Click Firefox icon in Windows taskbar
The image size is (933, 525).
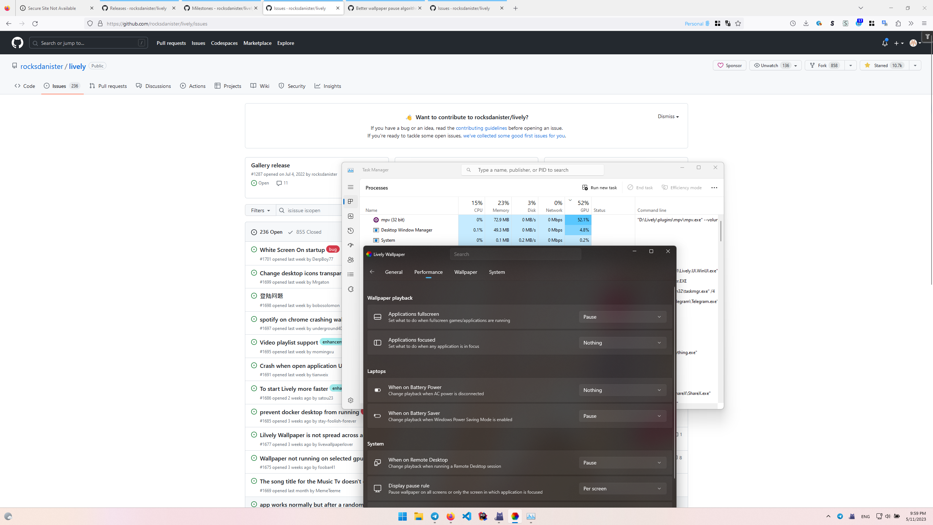pos(450,516)
